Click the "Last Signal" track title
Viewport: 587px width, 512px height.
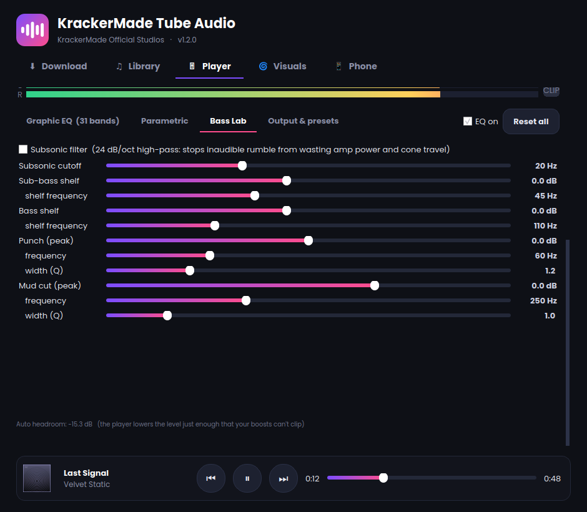pyautogui.click(x=86, y=473)
